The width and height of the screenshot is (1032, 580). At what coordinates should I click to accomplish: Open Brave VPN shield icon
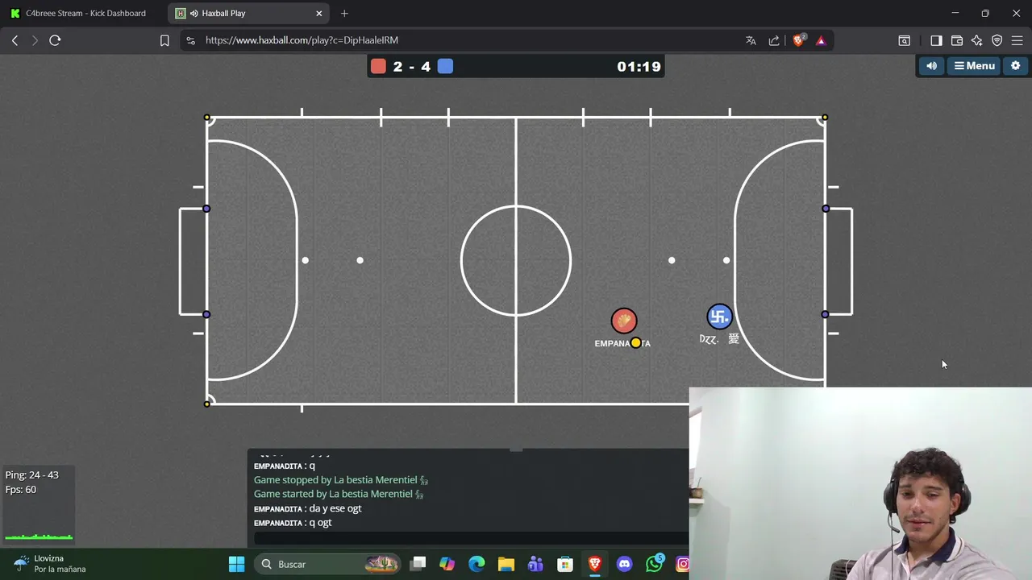[x=997, y=40]
